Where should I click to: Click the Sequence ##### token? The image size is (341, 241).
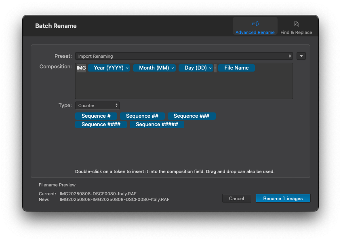[x=157, y=125]
